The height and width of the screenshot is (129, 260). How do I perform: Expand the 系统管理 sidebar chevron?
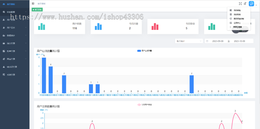pos(26,75)
